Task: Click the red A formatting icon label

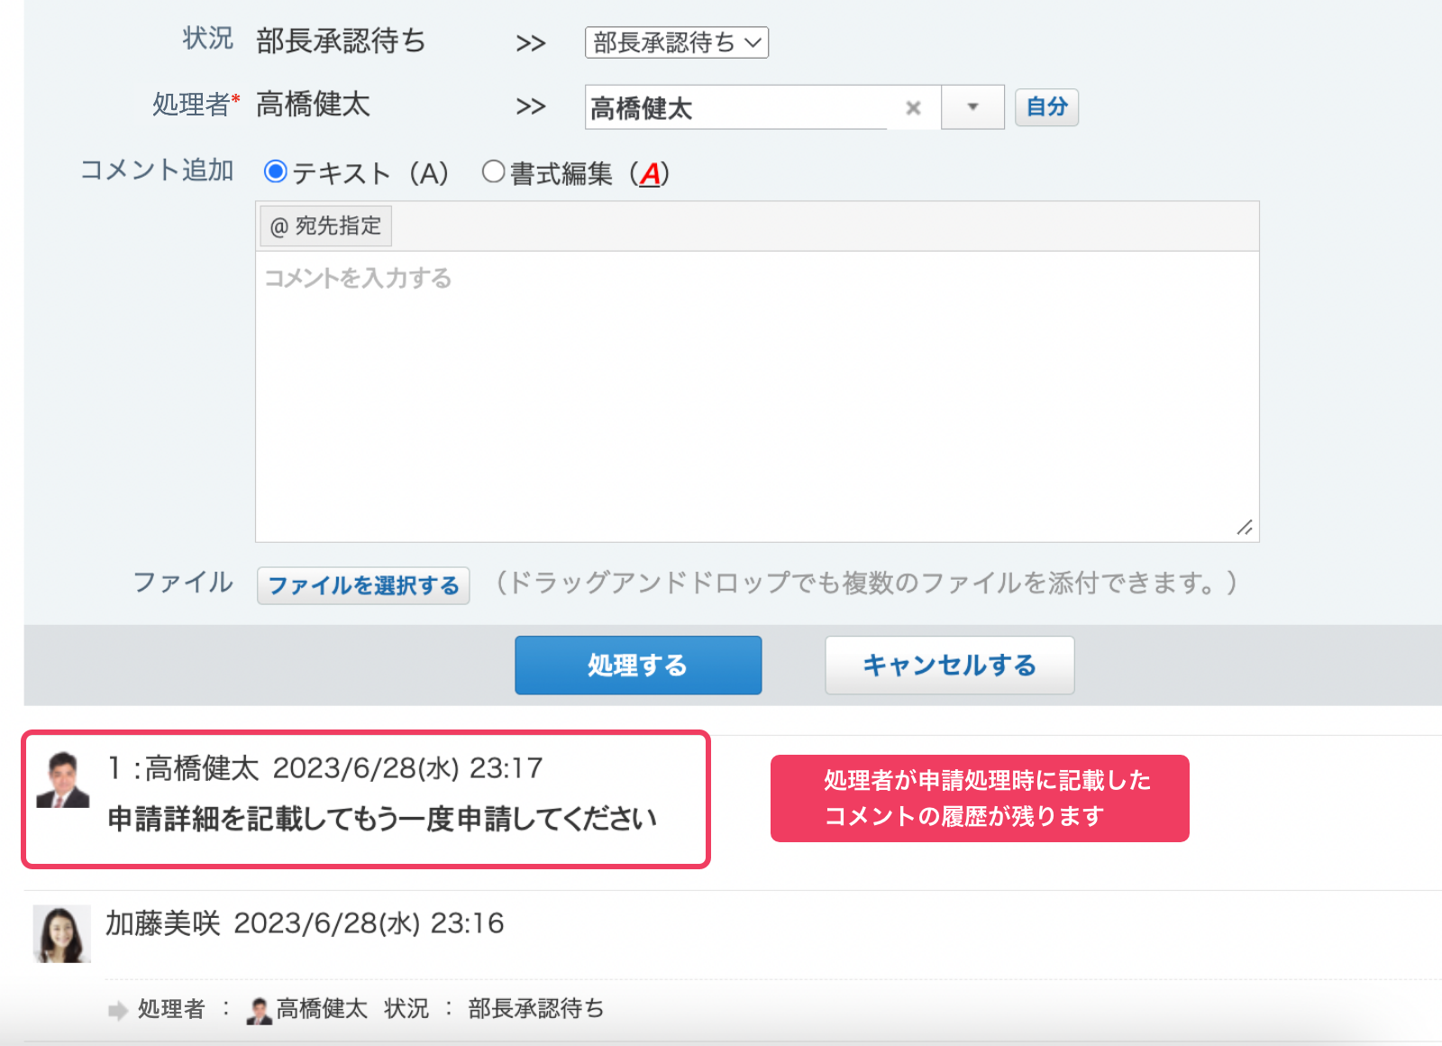Action: [650, 173]
